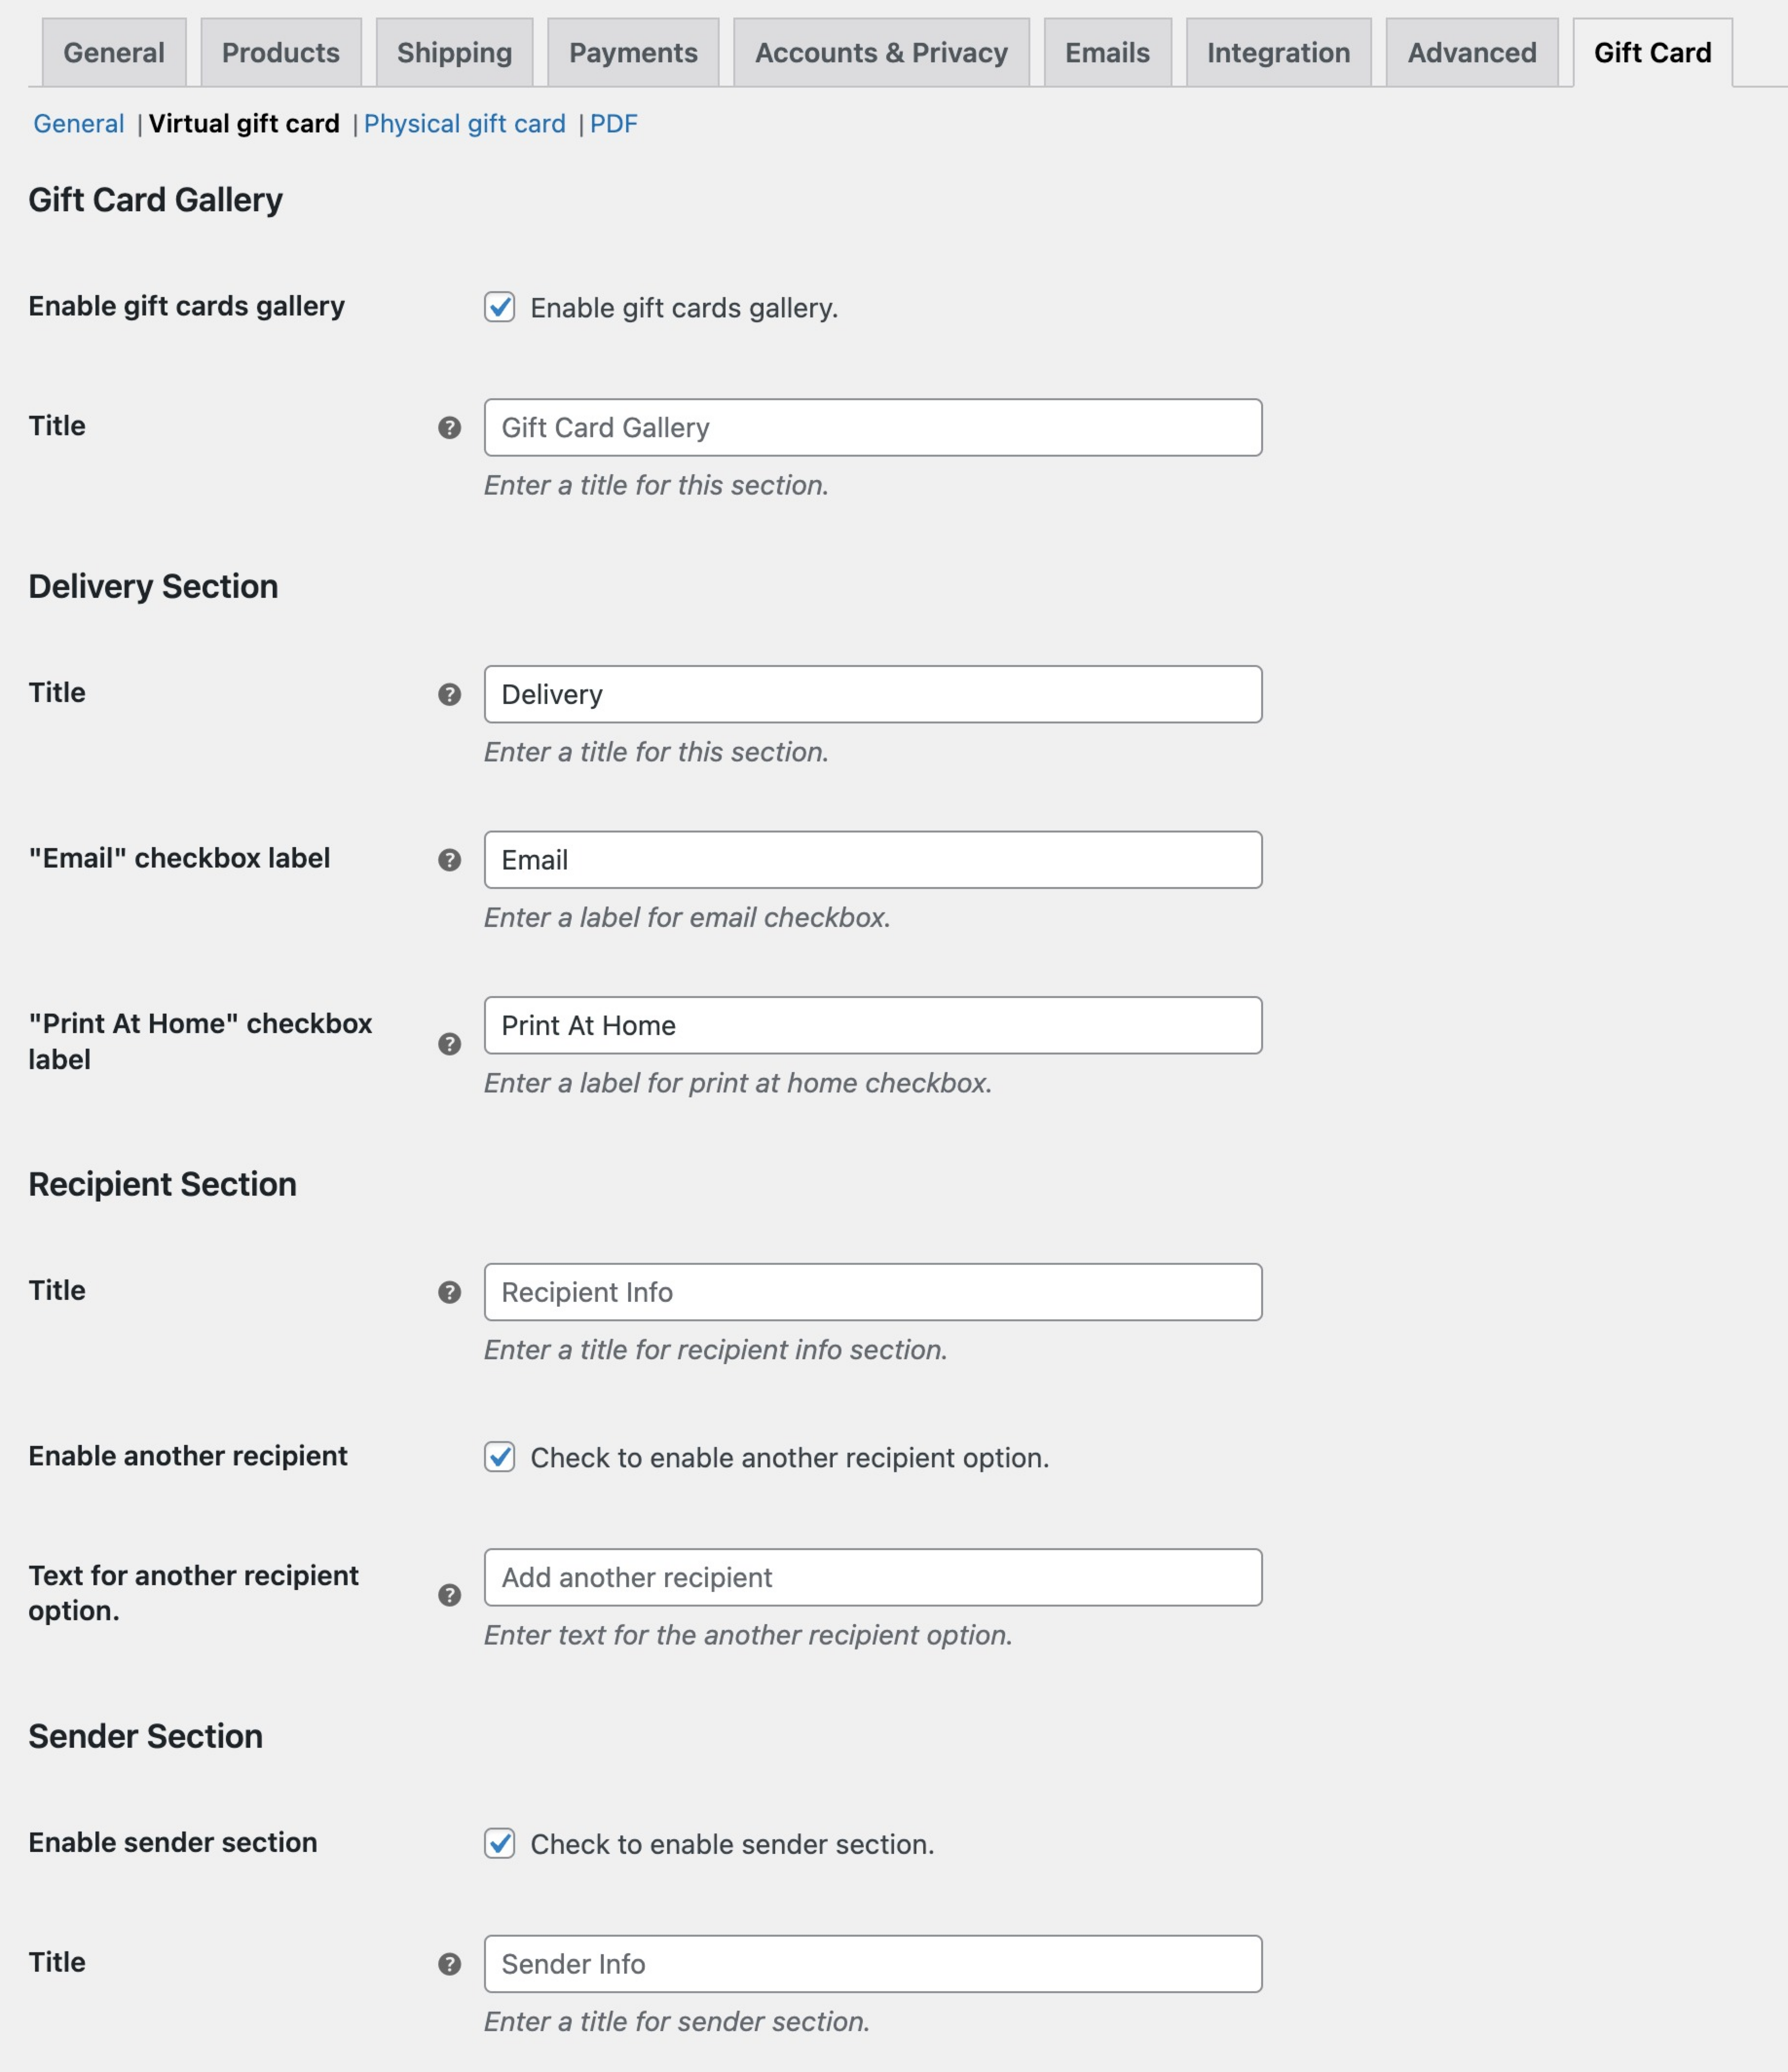
Task: Open the Physical gift card settings
Action: click(x=466, y=123)
